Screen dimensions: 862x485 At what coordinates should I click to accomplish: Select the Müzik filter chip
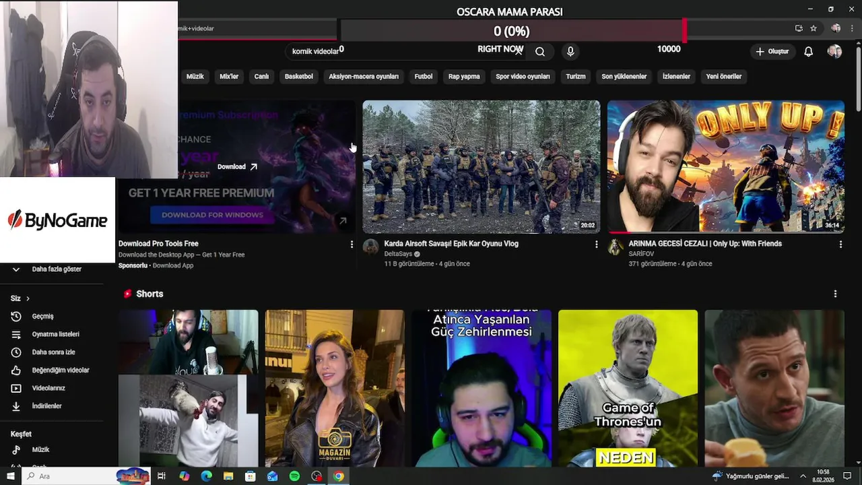point(195,76)
